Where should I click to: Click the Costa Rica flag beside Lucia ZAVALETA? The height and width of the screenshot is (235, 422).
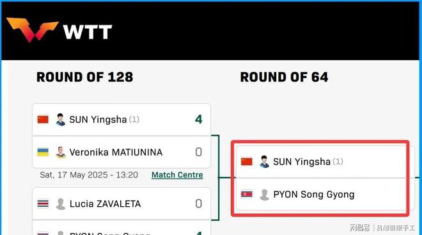click(x=43, y=204)
